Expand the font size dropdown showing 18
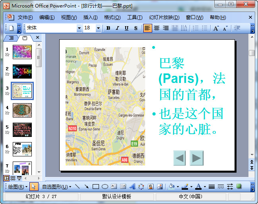Image resolution: width=258 pixels, height=204 pixels. 98,28
